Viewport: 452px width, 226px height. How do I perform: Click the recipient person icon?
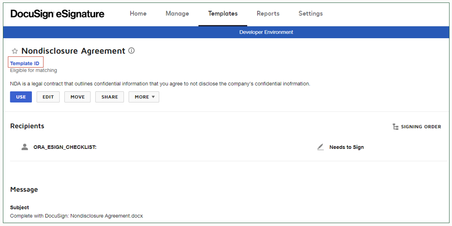coord(25,147)
